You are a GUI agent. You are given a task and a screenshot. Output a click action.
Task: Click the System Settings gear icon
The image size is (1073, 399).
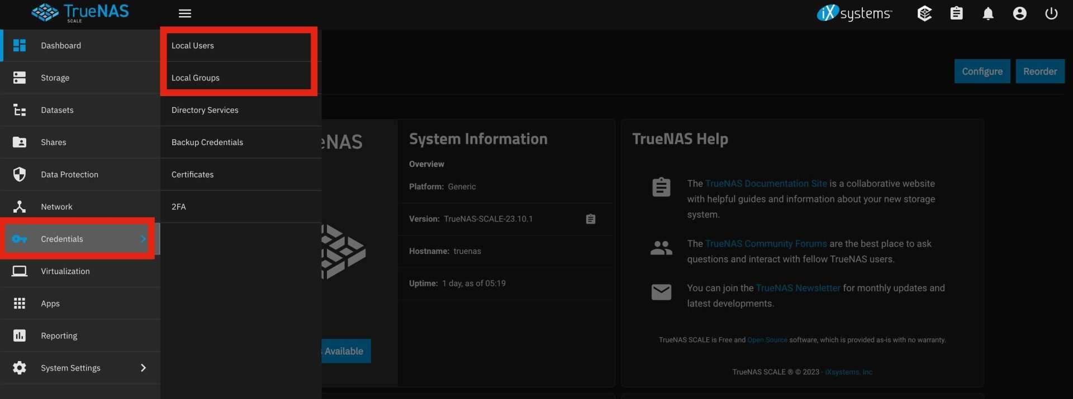pyautogui.click(x=20, y=368)
